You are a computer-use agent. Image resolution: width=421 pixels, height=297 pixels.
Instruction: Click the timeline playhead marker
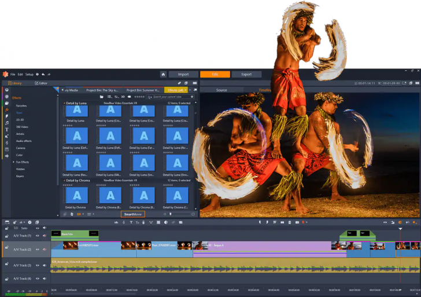[400, 229]
